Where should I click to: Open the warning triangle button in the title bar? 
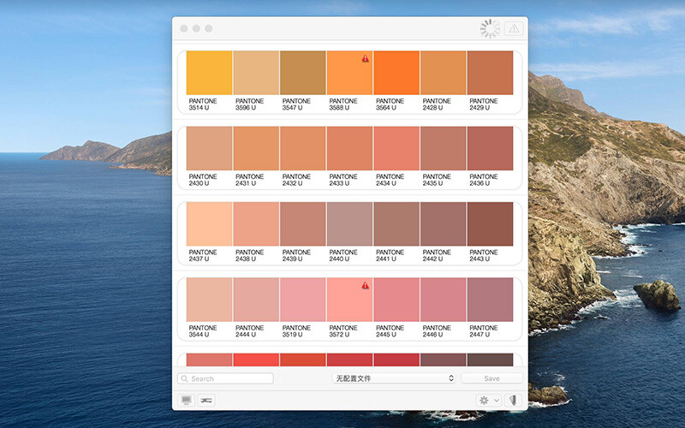(514, 29)
